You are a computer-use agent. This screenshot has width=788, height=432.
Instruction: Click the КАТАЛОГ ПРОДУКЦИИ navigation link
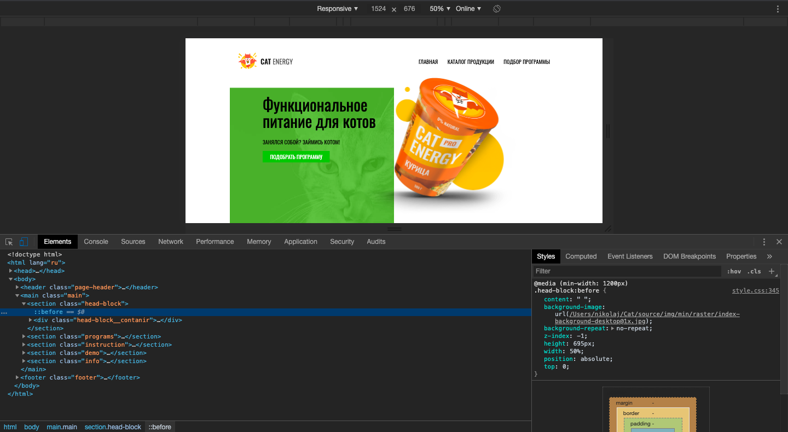471,62
